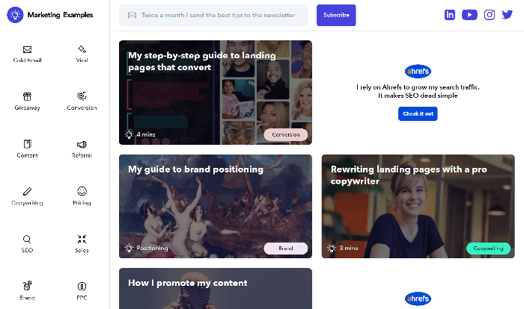524x309 pixels.
Task: Select the Referral megaphone icon
Action: tap(82, 144)
